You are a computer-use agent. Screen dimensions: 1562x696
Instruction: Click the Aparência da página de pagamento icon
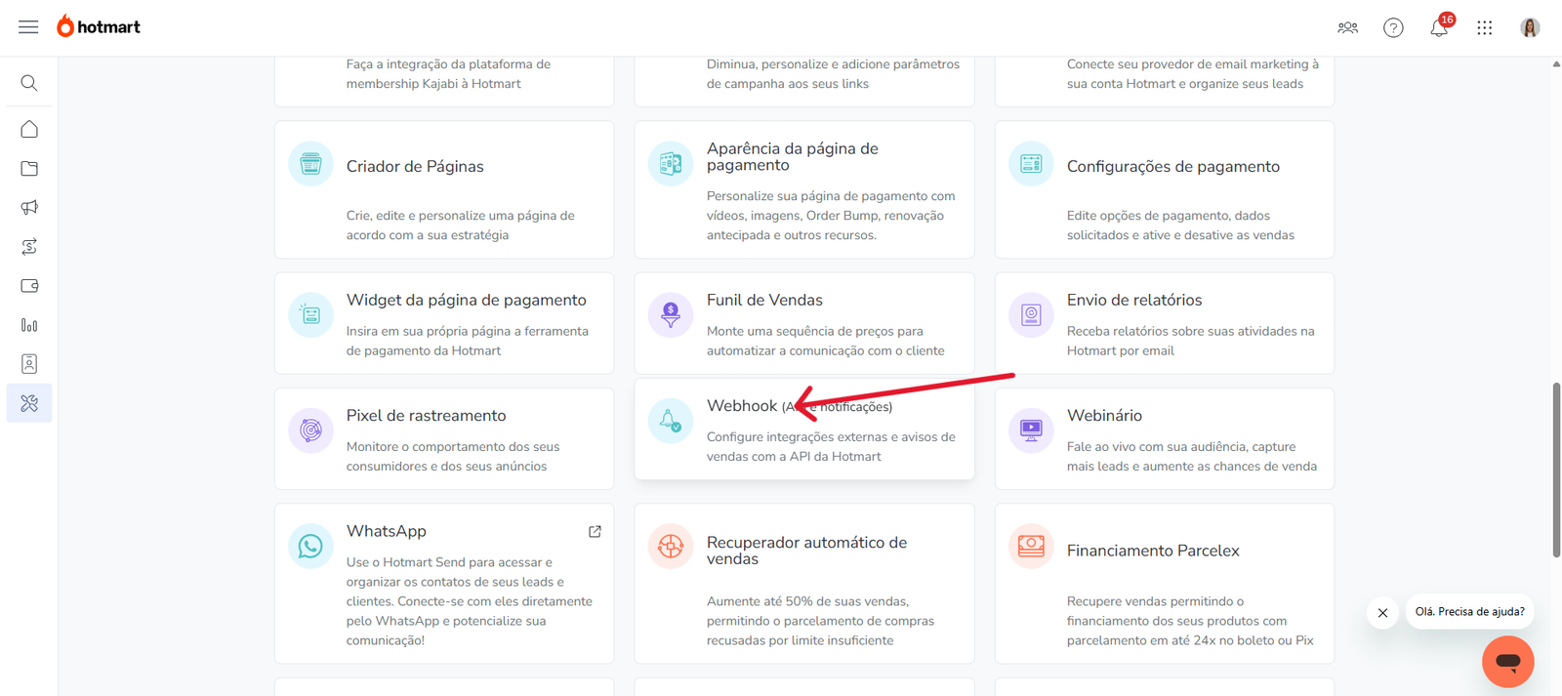(671, 163)
